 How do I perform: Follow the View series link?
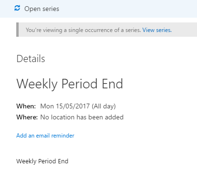point(157,30)
